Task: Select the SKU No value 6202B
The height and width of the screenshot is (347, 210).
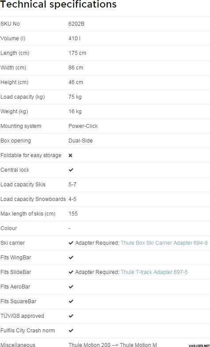Action: [76, 24]
